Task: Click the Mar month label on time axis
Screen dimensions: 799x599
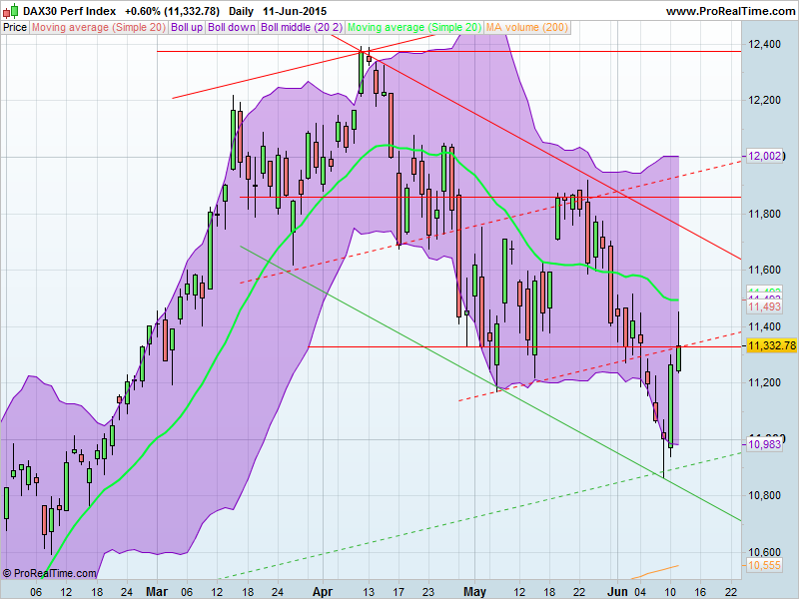Action: (x=157, y=592)
